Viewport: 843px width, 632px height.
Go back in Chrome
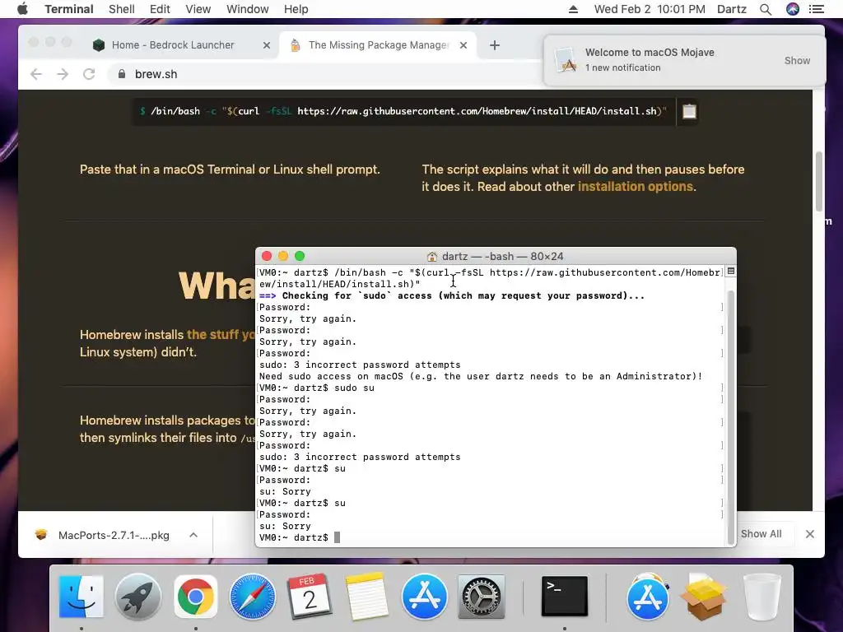coord(36,74)
